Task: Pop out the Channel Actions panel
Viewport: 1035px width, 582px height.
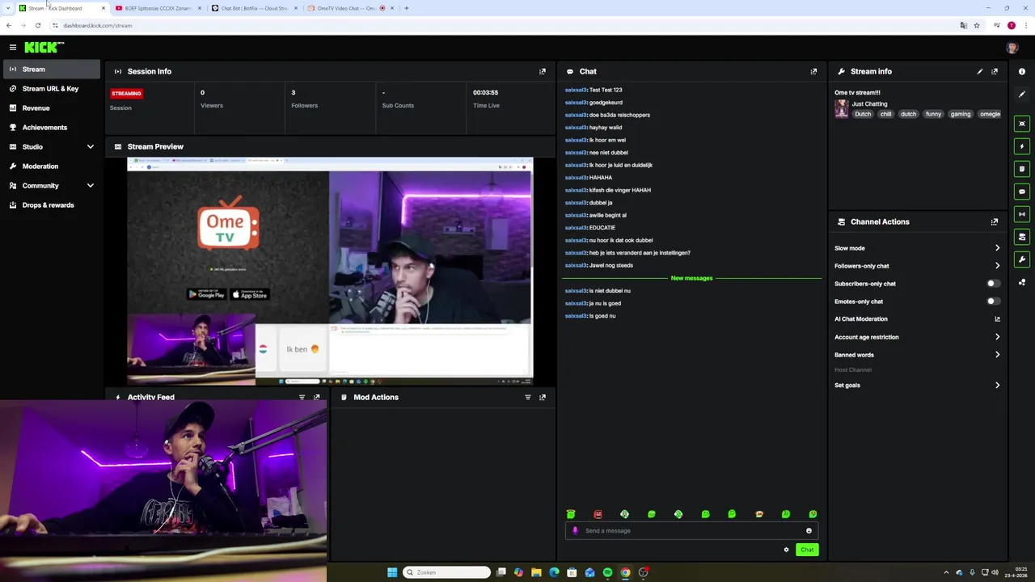Action: click(x=995, y=221)
